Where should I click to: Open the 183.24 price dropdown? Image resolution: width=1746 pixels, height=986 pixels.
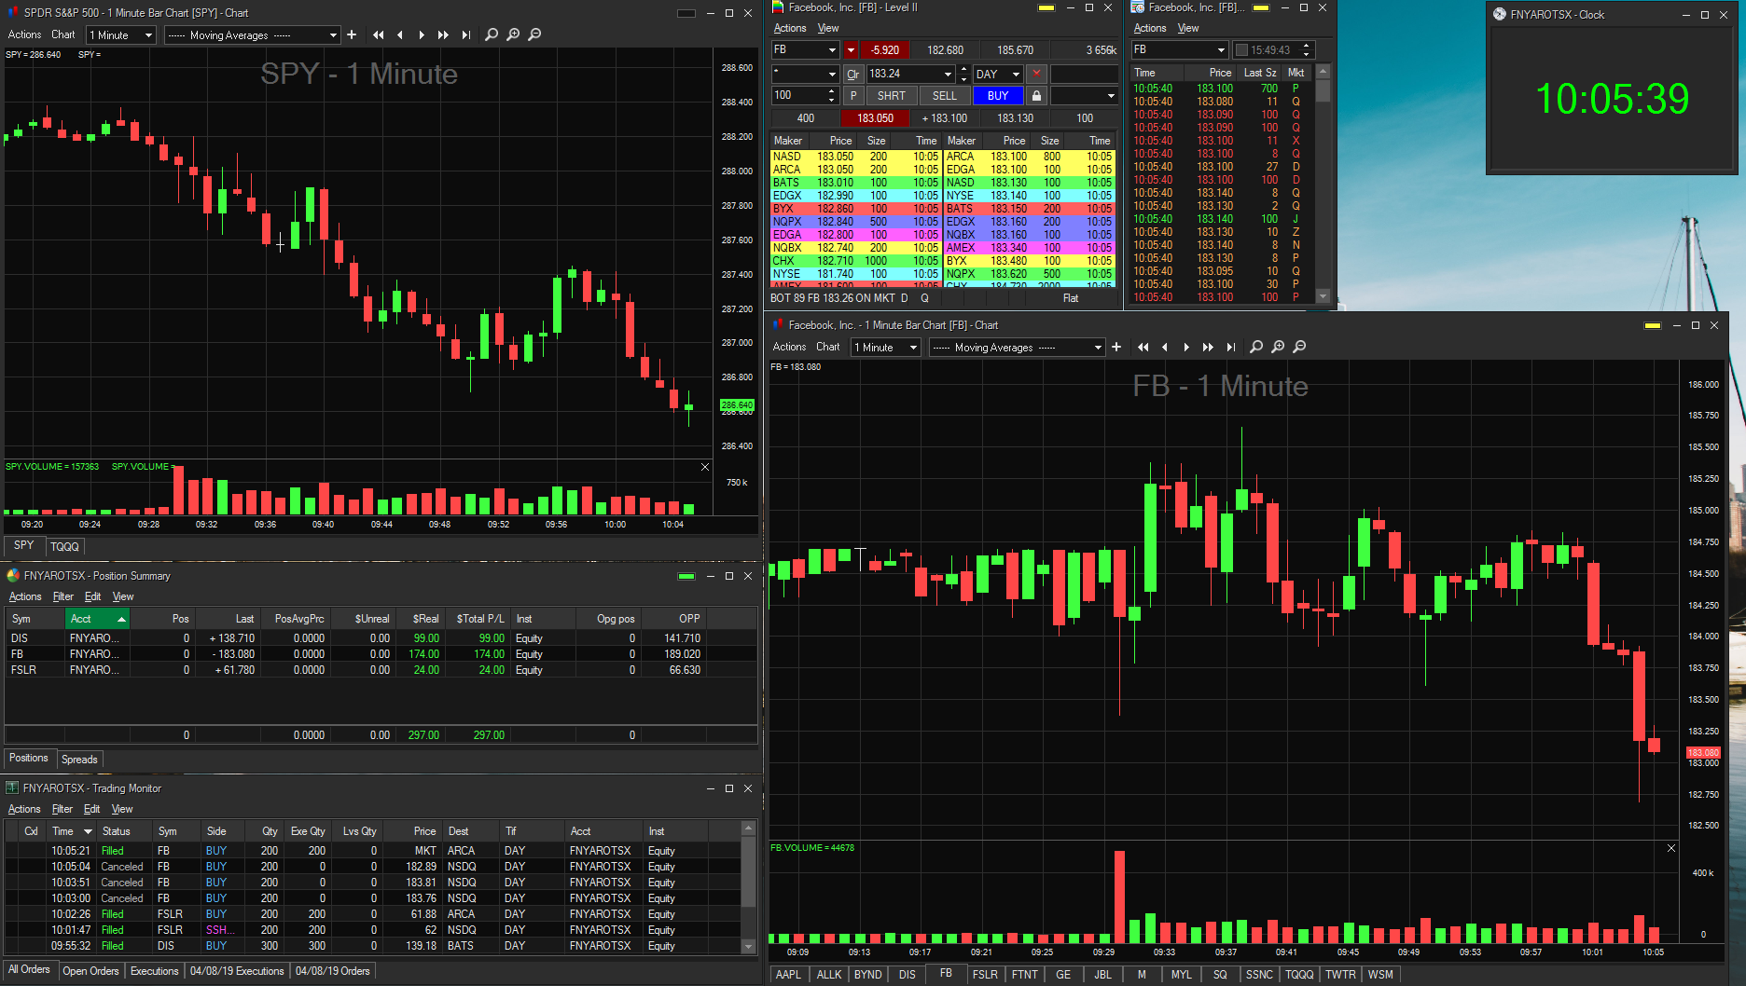click(948, 74)
